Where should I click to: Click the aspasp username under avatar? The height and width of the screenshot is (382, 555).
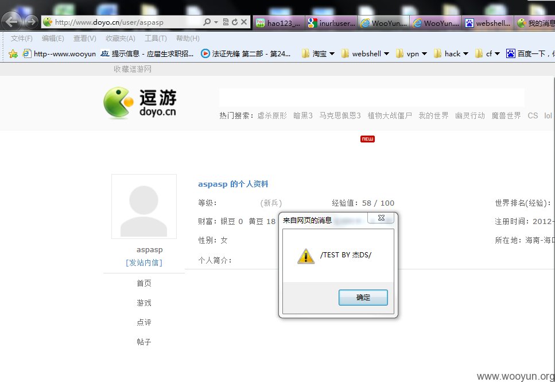click(150, 250)
